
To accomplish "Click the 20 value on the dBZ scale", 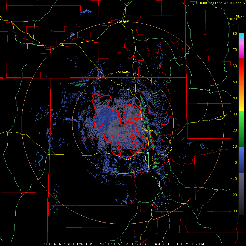I will pyautogui.click(x=235, y=130).
